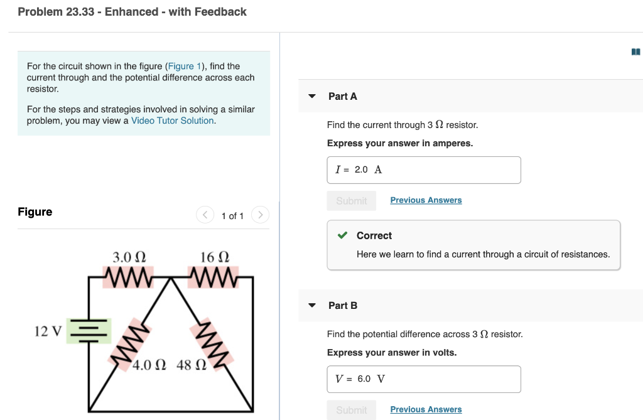Click the Correct feedback message box
The image size is (643, 420).
[x=473, y=245]
